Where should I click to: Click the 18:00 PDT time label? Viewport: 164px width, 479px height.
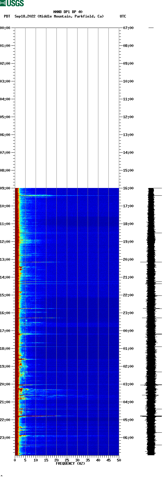coord(5,349)
